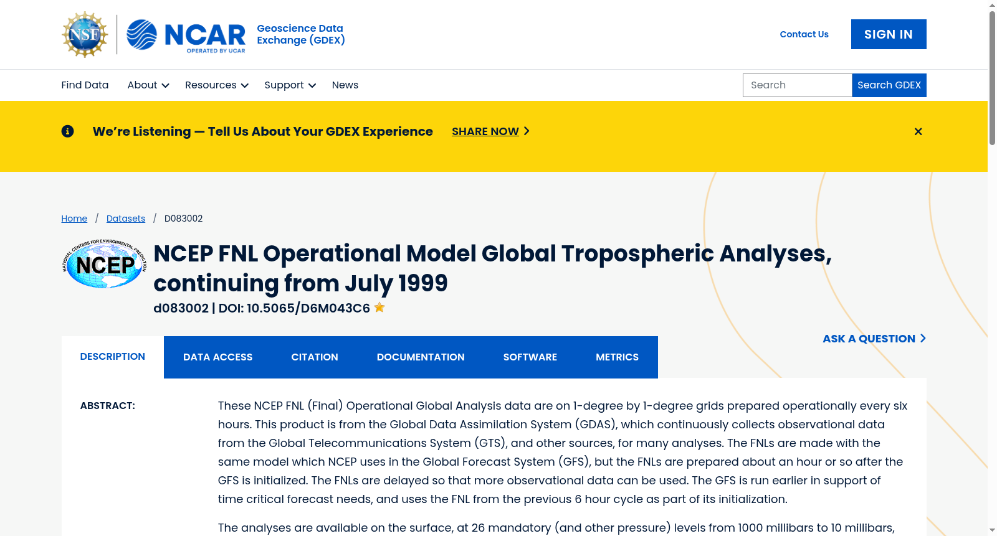Click the SHARE NOW link

(485, 131)
